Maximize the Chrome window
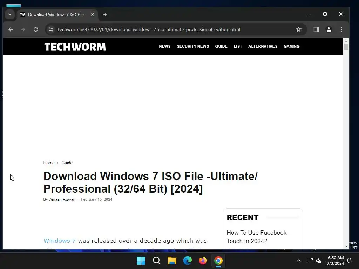This screenshot has height=269, width=359. click(325, 14)
